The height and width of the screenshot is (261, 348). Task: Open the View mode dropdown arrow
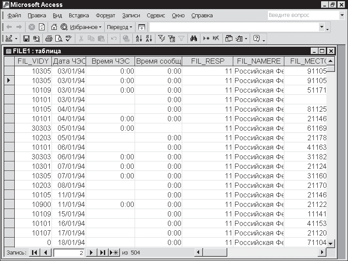pyautogui.click(x=16, y=39)
